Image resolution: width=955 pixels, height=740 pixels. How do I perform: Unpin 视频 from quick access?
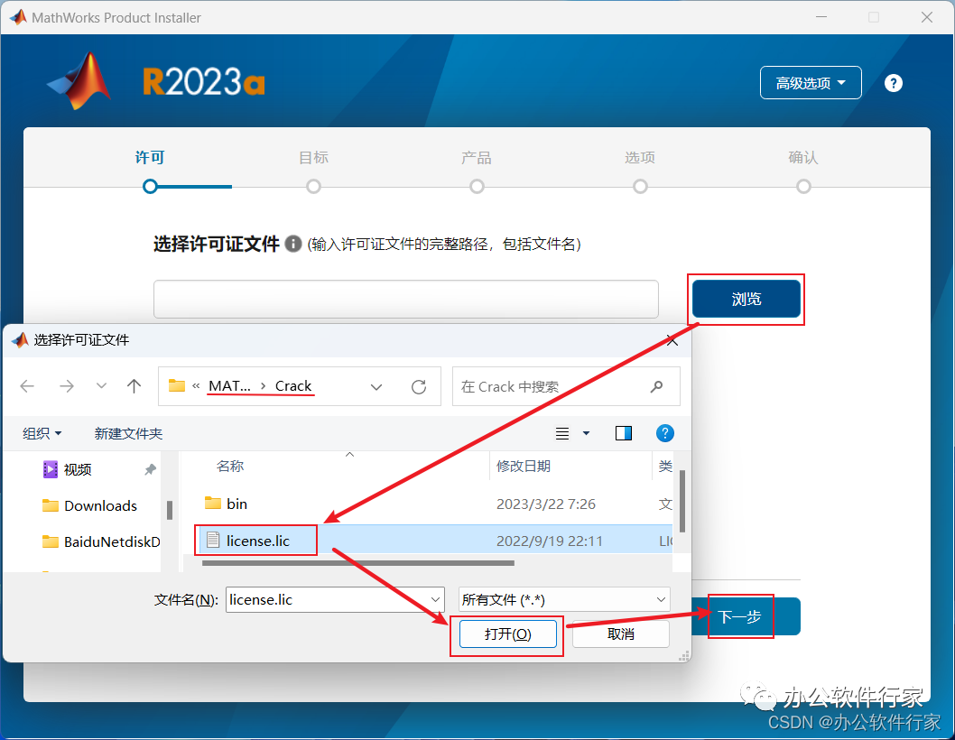click(150, 469)
